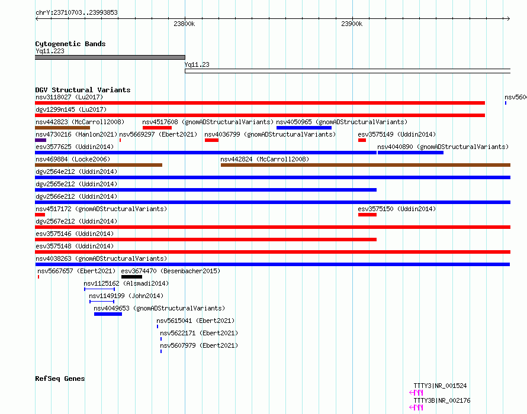This screenshot has height=414, width=527.
Task: Open the dgv1299n145 (Lu2017) variant label
Action: [x=71, y=109]
